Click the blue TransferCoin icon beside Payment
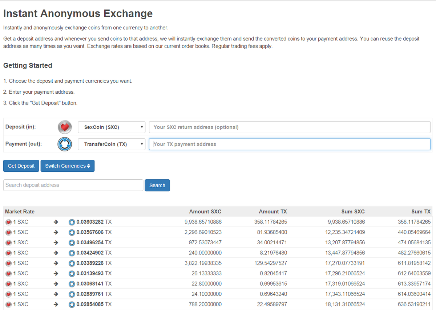Screen dimensions: 436x310 65,144
